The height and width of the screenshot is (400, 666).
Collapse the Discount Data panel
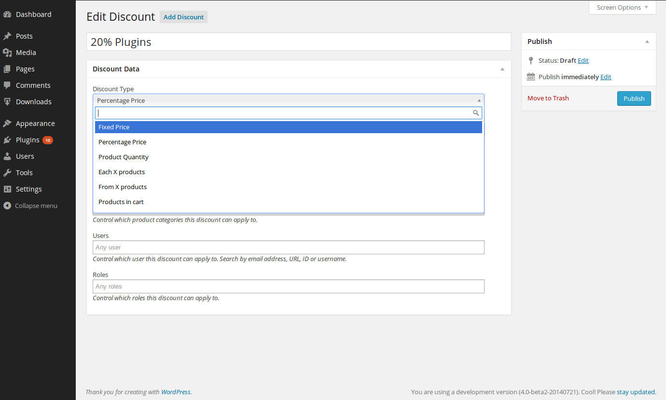point(502,69)
